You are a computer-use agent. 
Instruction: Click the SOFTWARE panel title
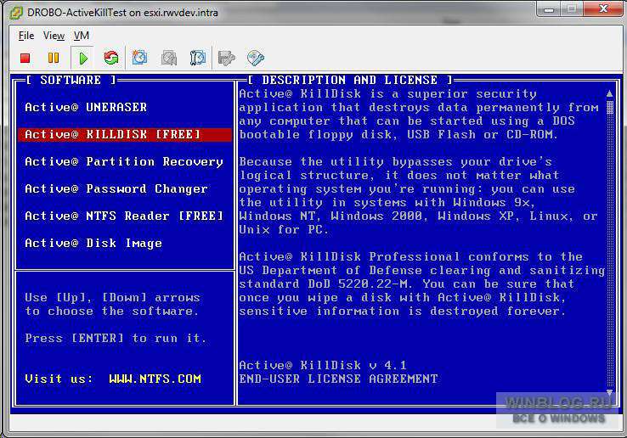click(71, 80)
